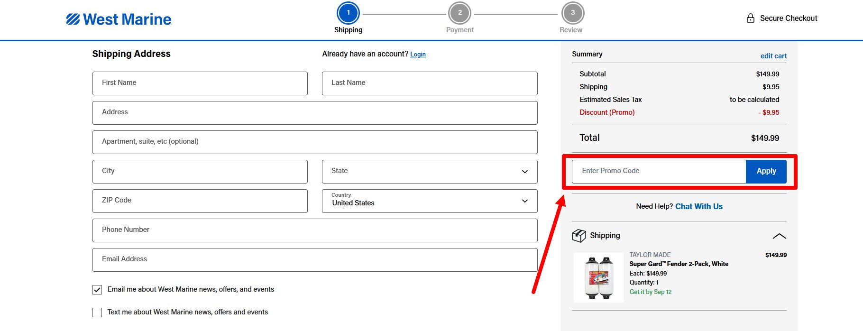Image resolution: width=863 pixels, height=331 pixels.
Task: Click the edit cart link
Action: (773, 56)
